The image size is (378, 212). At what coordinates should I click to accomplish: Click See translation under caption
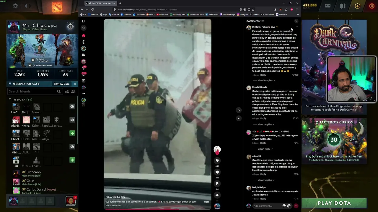(x=113, y=206)
